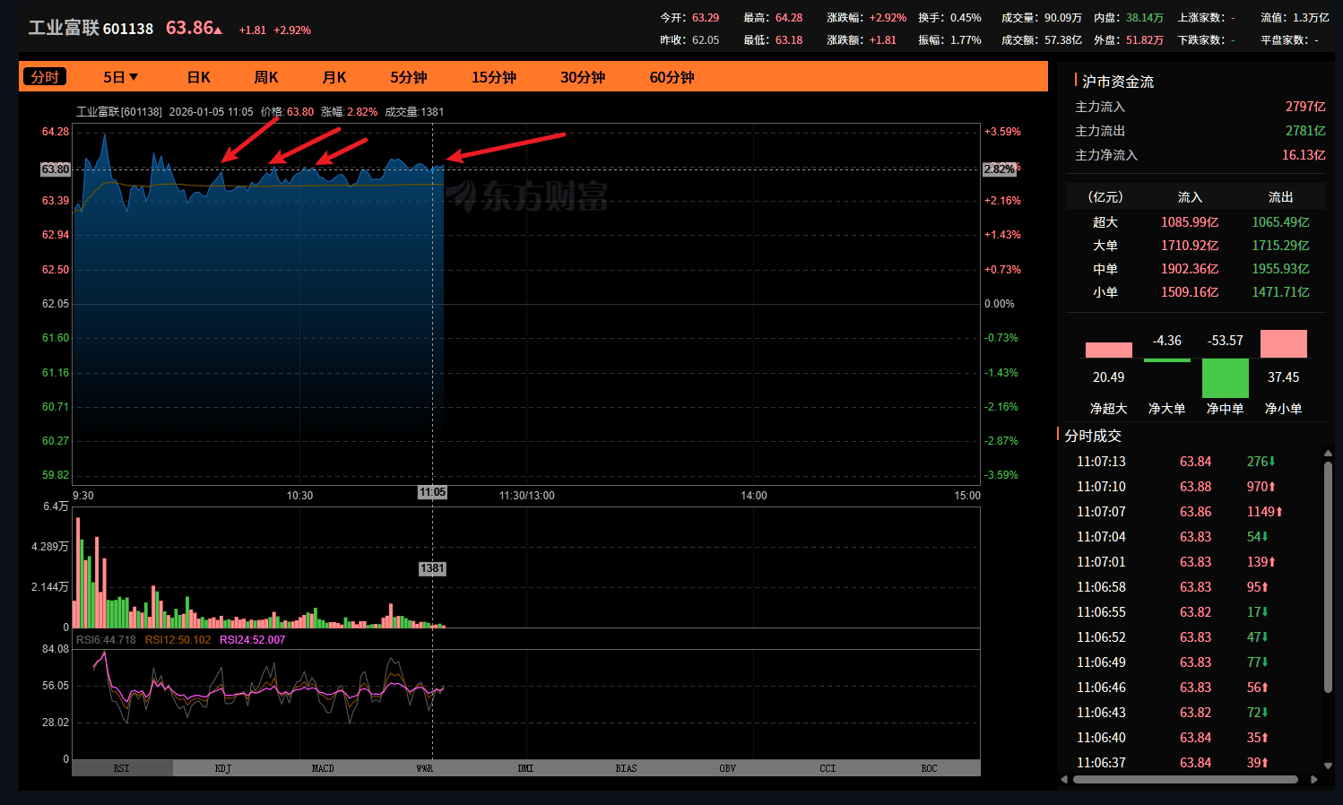Viewport: 1343px width, 805px height.
Task: Select the W&R indicator tab
Action: 425,768
